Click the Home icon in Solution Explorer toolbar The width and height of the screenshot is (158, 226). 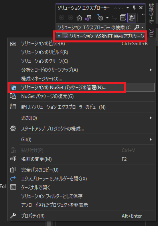(79, 18)
